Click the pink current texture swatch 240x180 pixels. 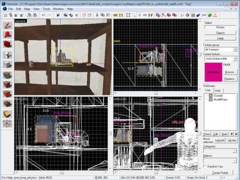213,72
